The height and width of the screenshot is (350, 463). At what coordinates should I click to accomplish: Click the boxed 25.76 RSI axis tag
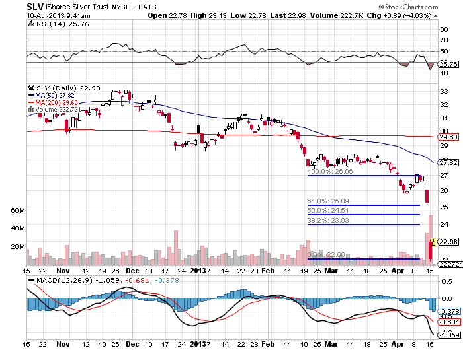point(449,64)
